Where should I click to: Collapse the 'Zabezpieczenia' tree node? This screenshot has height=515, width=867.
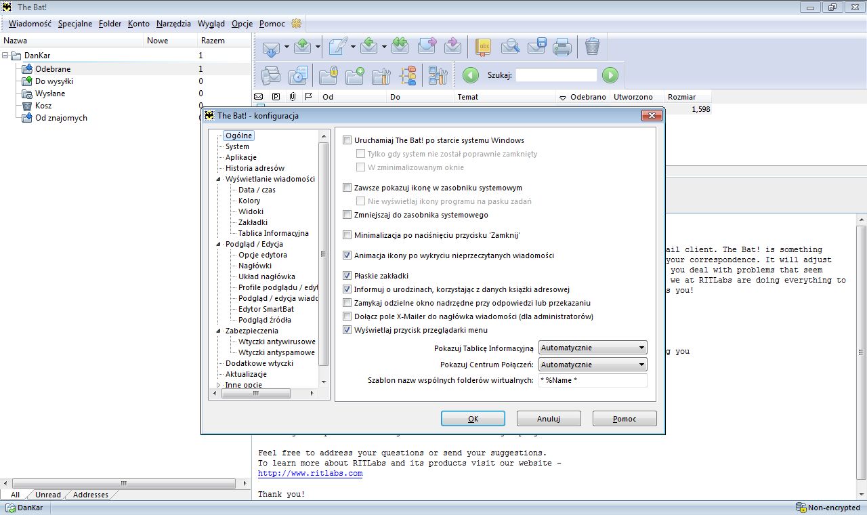(x=219, y=331)
